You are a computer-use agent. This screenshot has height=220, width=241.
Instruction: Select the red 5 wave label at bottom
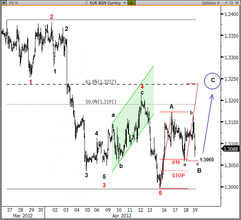160,193
